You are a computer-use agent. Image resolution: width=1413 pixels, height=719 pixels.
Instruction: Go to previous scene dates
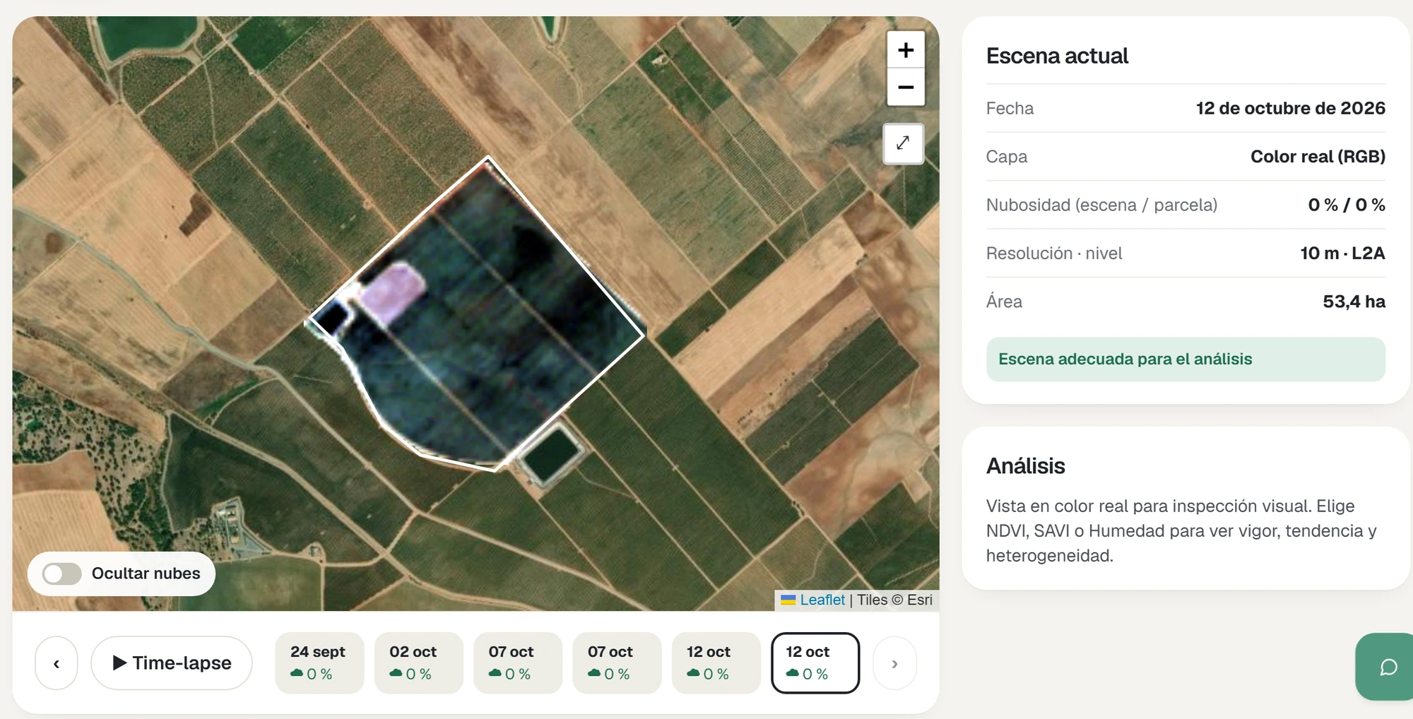click(57, 663)
